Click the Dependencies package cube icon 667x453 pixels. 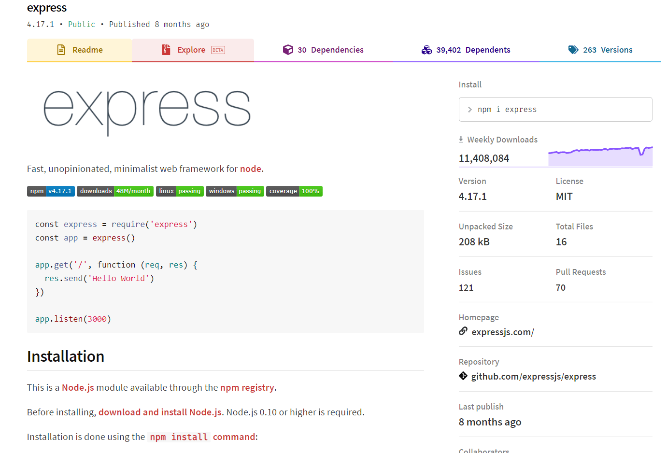click(288, 49)
